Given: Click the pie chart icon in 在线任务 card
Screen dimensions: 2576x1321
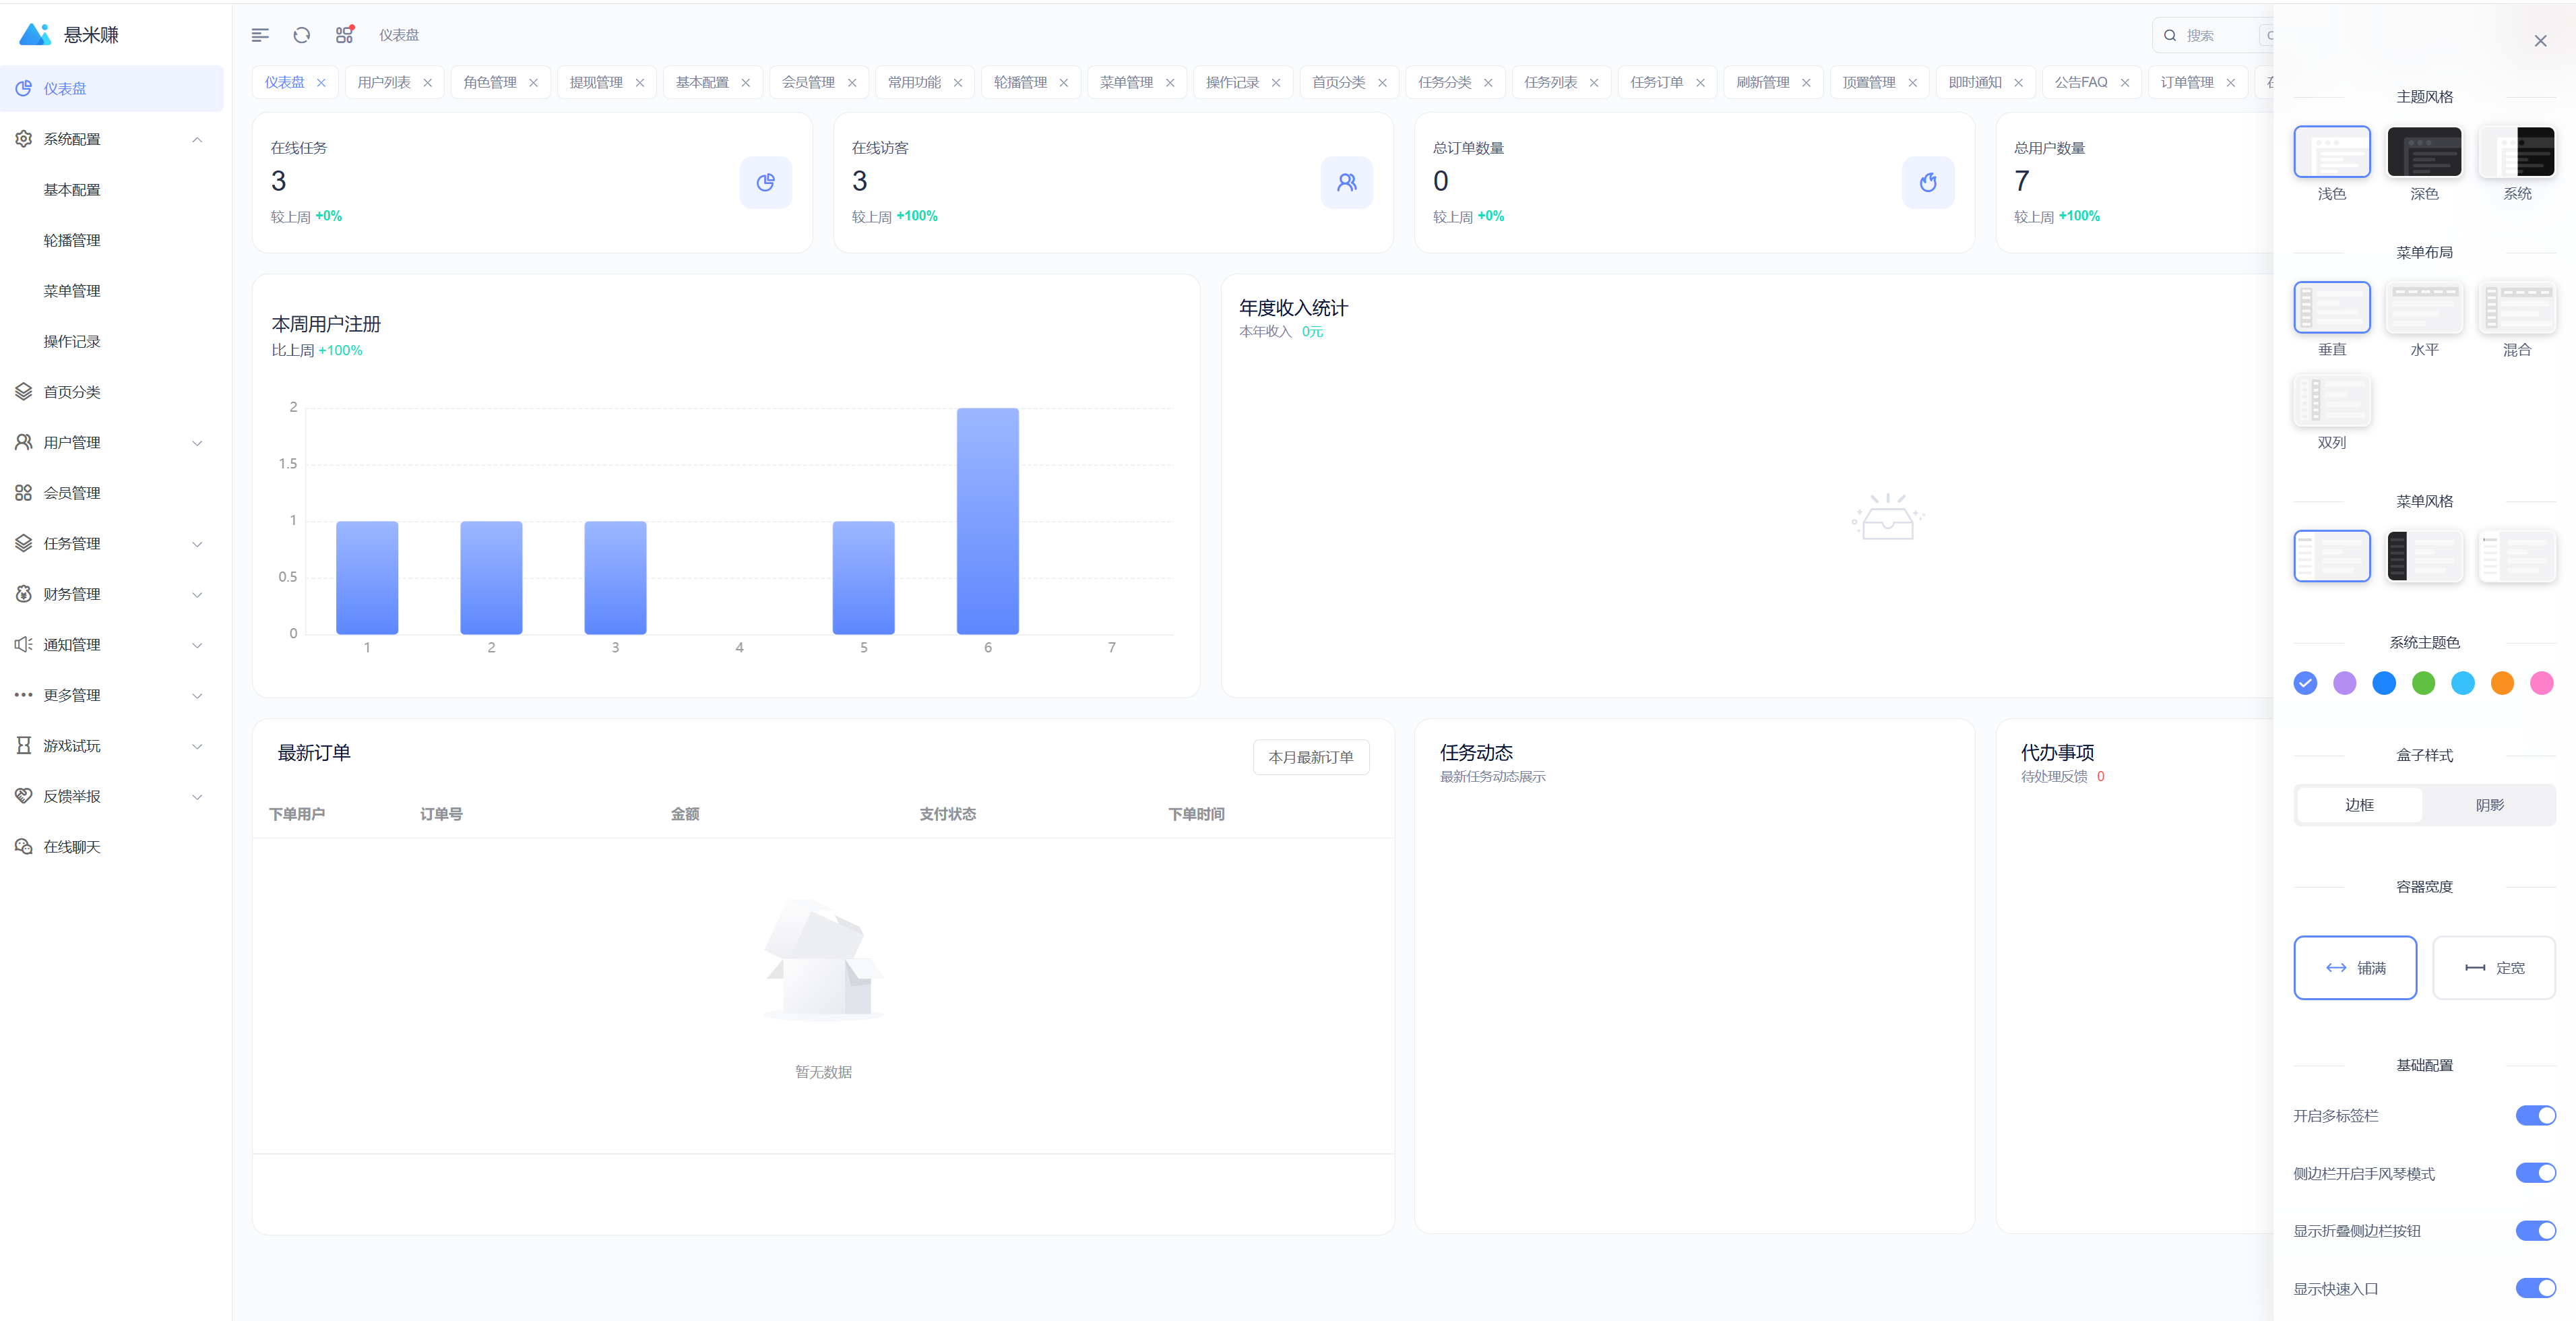Looking at the screenshot, I should [765, 182].
